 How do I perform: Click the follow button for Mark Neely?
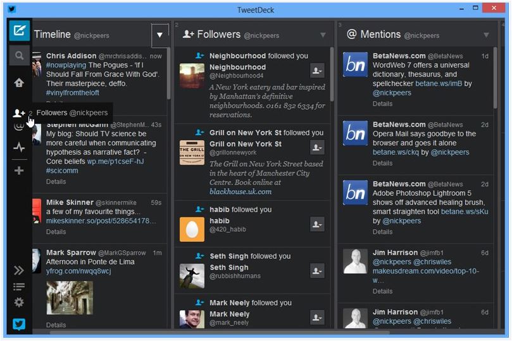pyautogui.click(x=317, y=317)
